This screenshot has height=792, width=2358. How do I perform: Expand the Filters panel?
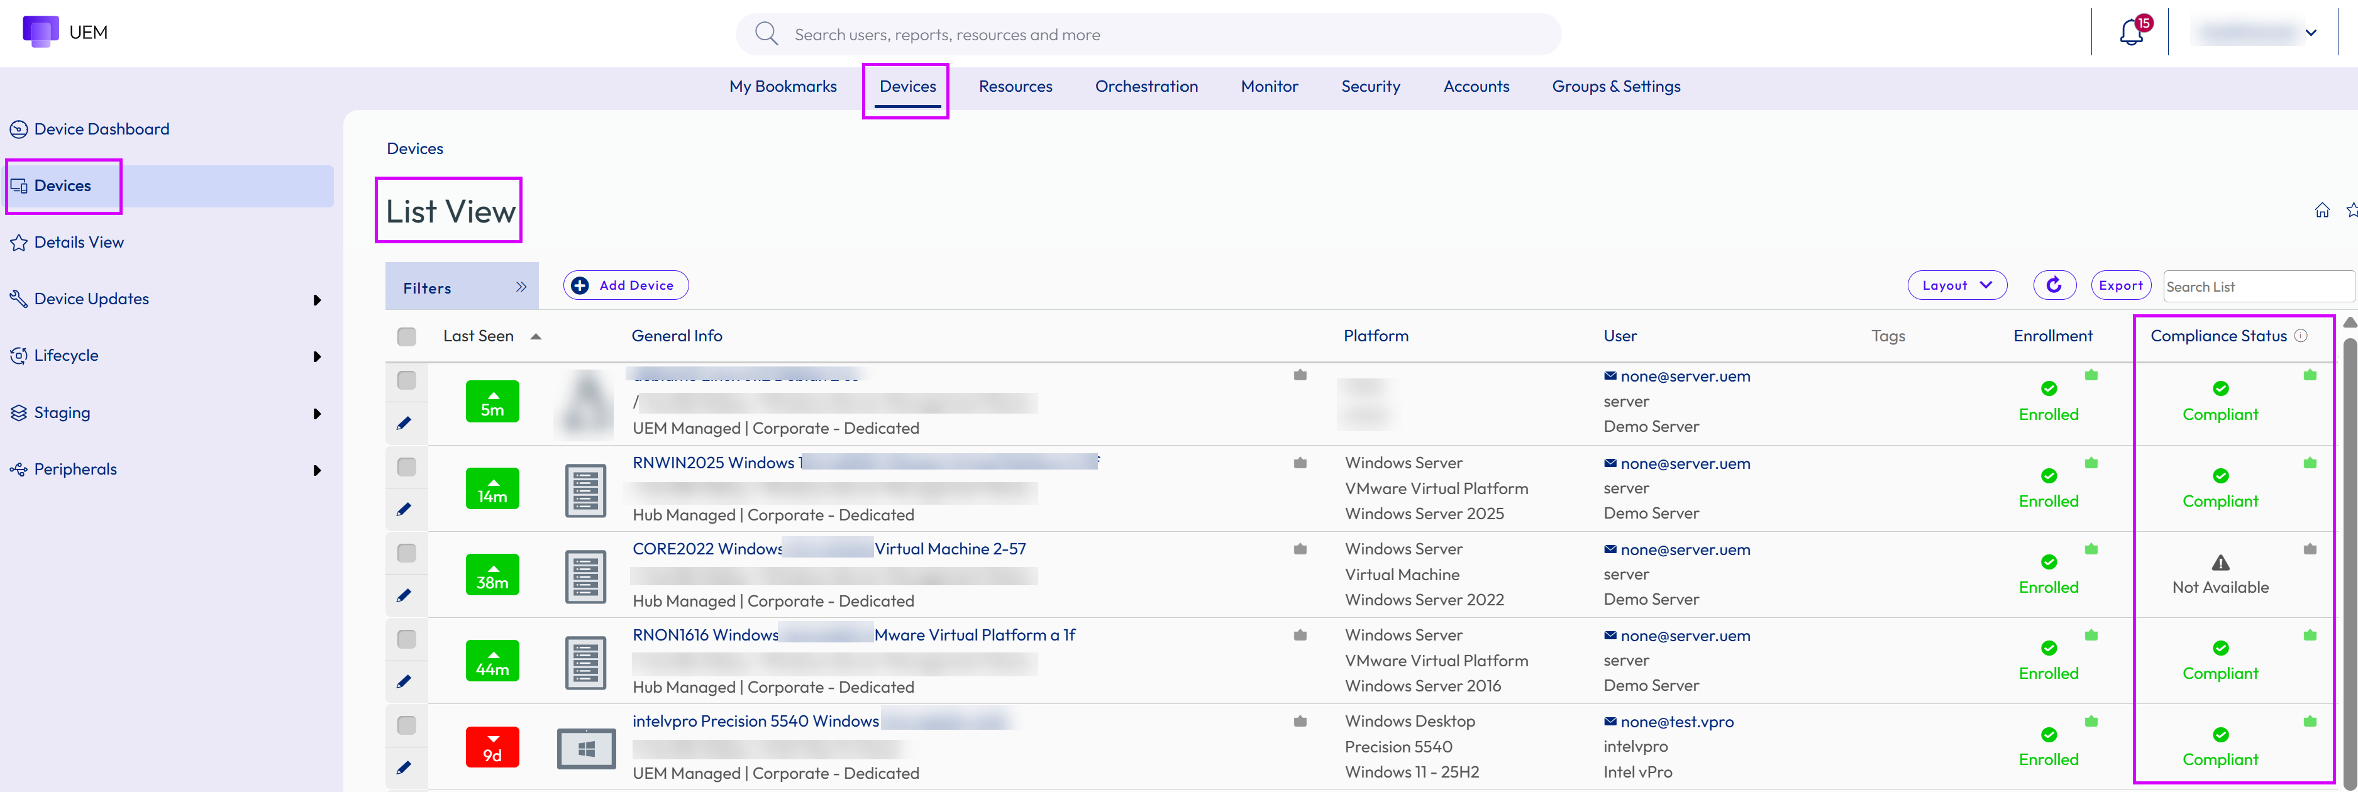pos(462,287)
